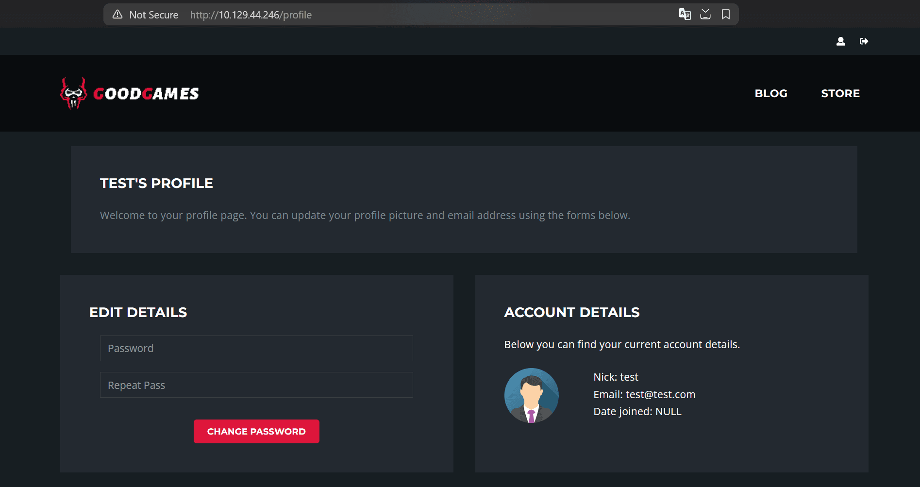Image resolution: width=920 pixels, height=487 pixels.
Task: Click the Password input field
Action: coord(256,348)
